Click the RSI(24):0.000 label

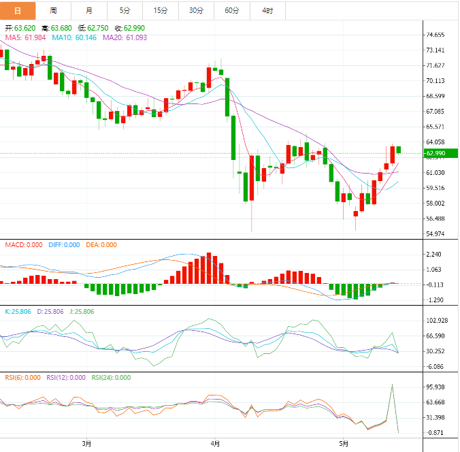click(x=111, y=377)
